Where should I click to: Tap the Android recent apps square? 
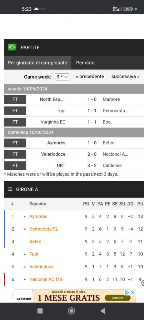point(40,311)
